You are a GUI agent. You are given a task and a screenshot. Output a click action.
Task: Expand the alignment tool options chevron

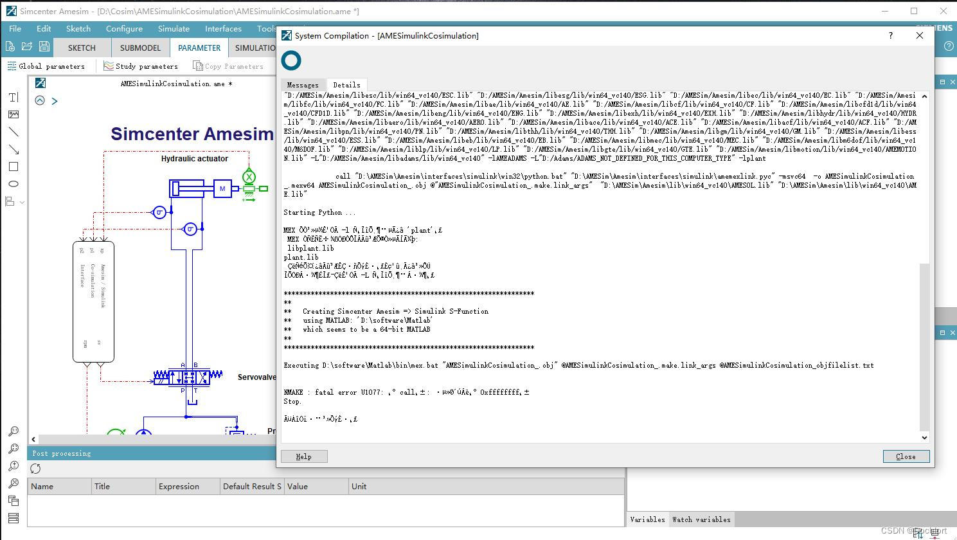(x=21, y=203)
